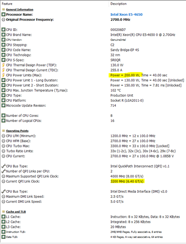Click the lightning icon for CPU Power Limits (Max)

point(4,75)
